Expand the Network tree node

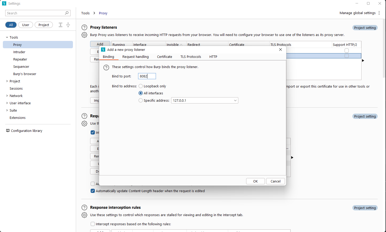(x=7, y=96)
